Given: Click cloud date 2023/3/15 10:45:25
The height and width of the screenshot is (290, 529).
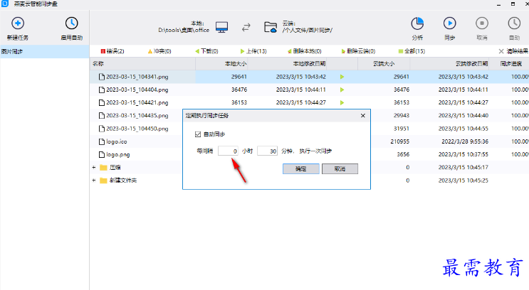Looking at the screenshot, I should (x=463, y=181).
